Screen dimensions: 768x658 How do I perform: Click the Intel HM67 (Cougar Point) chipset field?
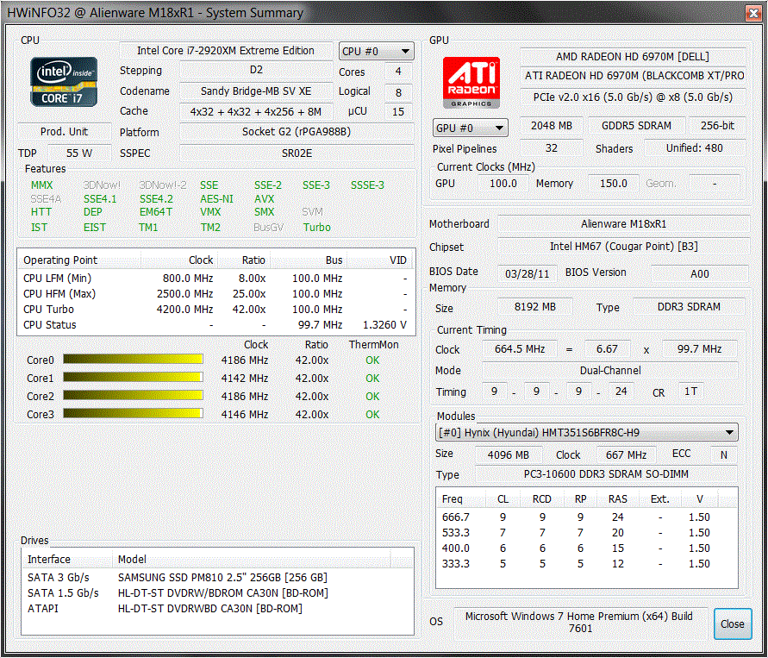pos(623,247)
